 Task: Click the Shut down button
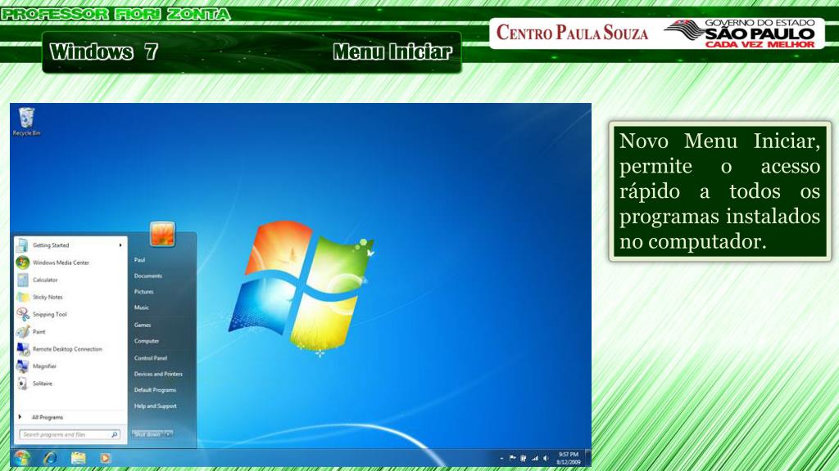(147, 434)
